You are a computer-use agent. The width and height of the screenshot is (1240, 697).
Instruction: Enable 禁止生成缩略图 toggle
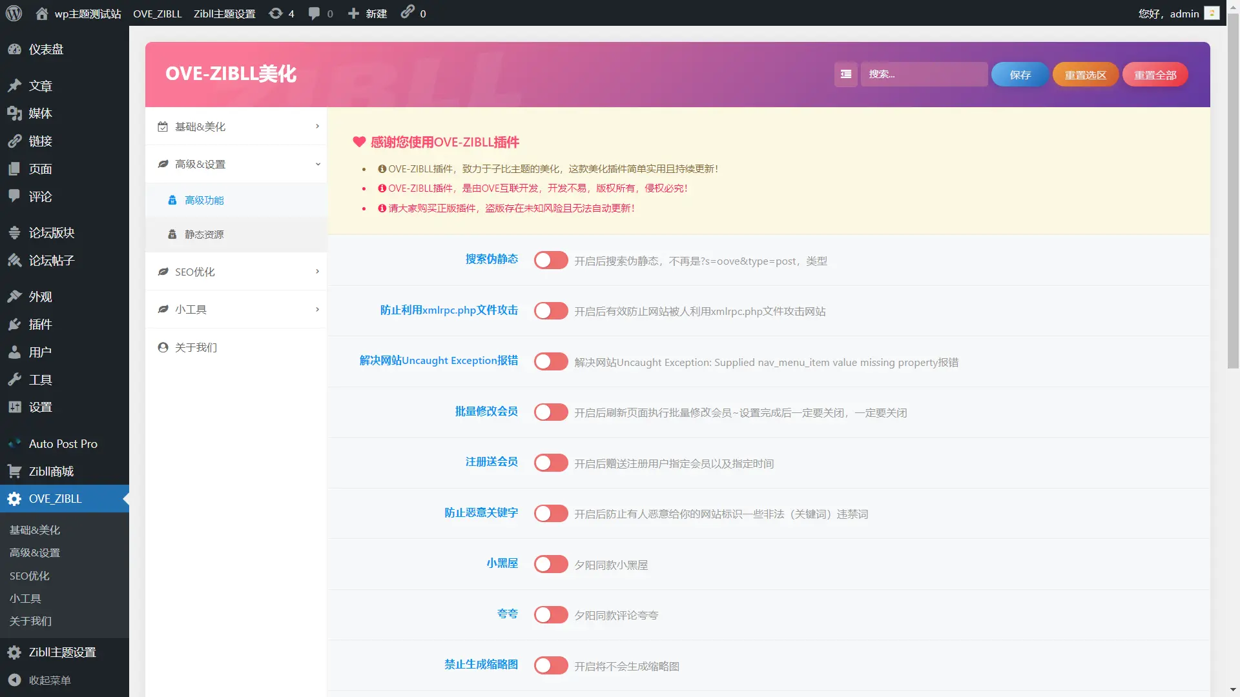click(x=550, y=665)
